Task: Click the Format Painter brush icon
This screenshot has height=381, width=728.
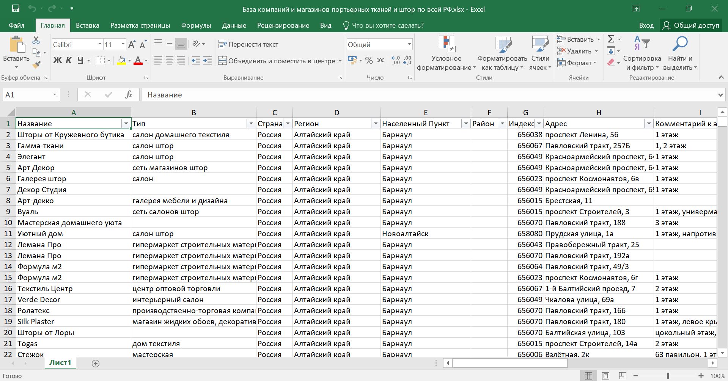Action: 36,65
